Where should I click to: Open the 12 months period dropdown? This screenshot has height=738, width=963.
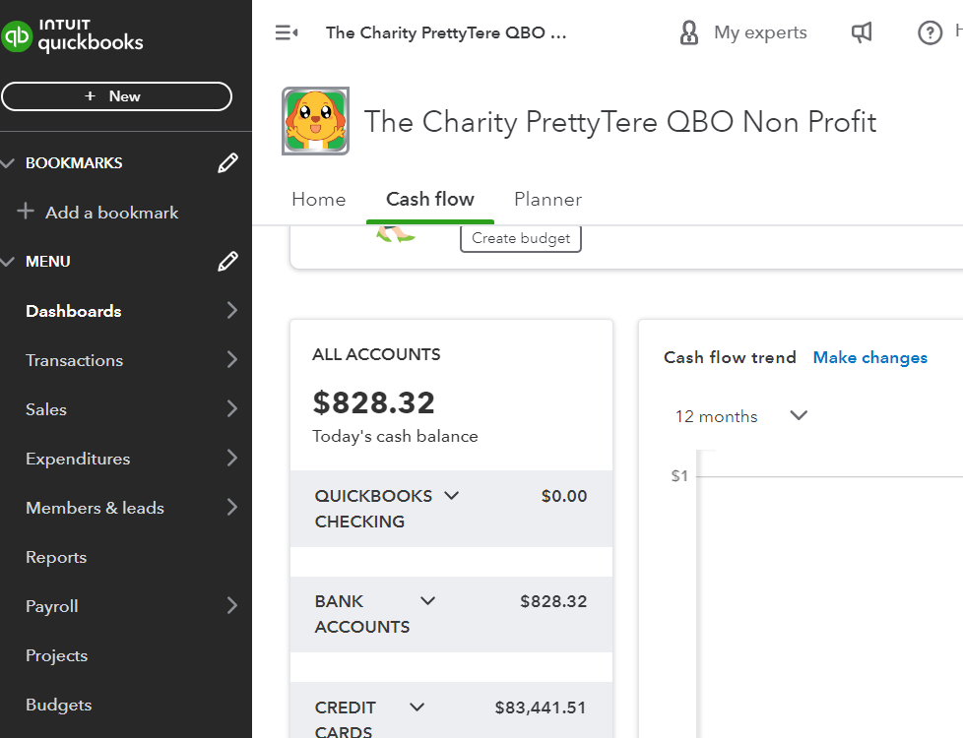point(799,416)
